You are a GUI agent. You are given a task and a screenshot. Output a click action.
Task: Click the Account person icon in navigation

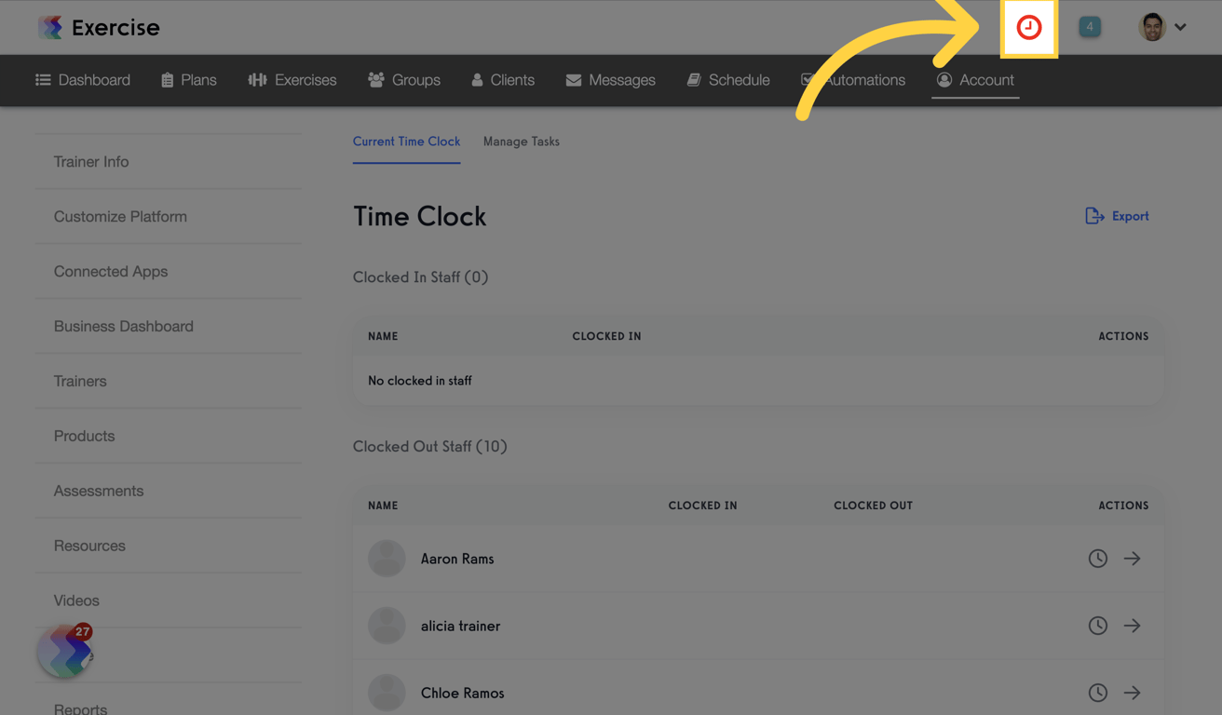(x=944, y=79)
